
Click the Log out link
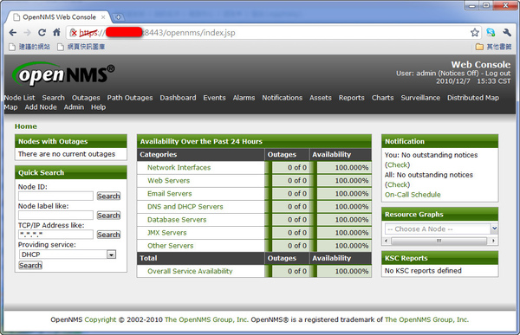click(497, 74)
